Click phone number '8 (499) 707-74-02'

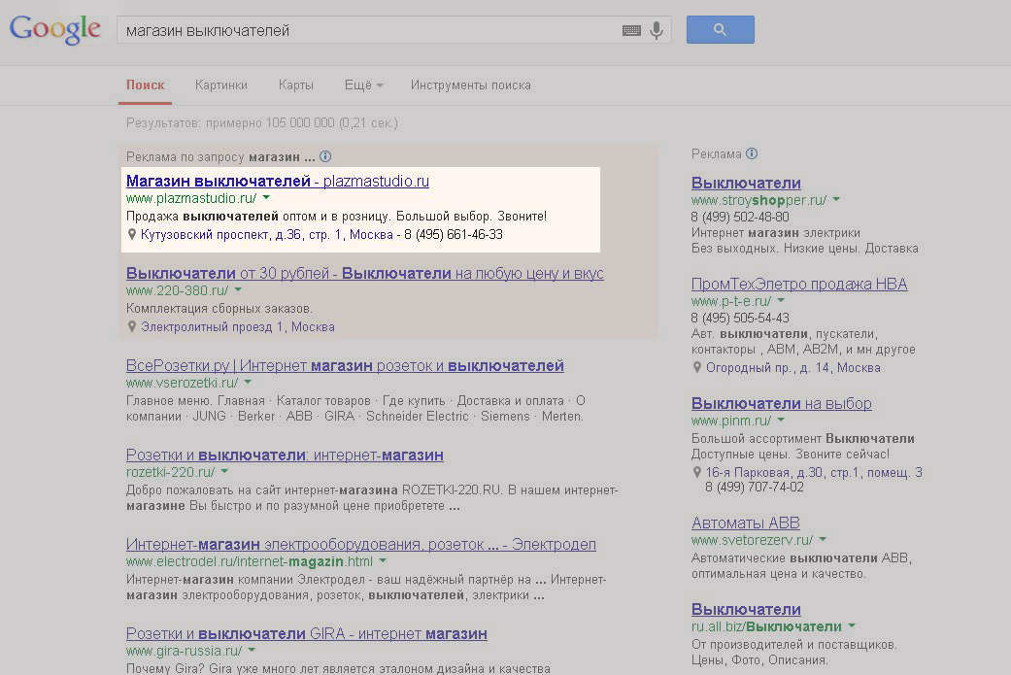pos(755,488)
